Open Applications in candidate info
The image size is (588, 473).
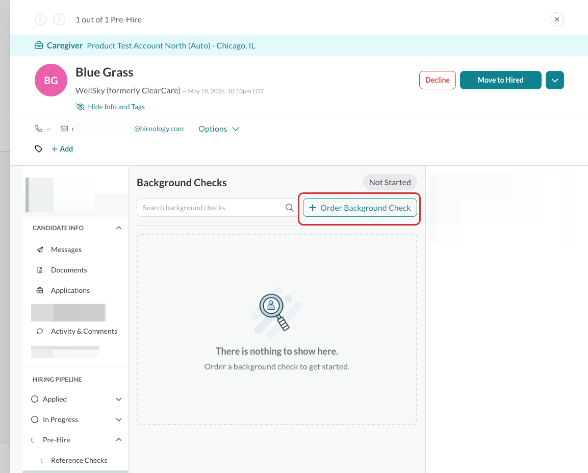tap(70, 290)
